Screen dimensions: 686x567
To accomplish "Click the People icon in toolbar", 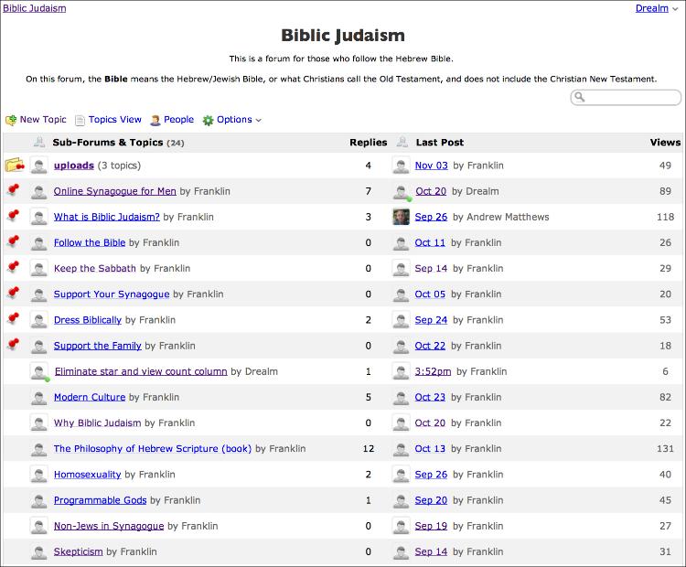I will [x=156, y=120].
